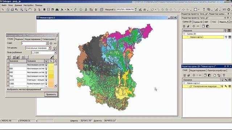Viewport: 232px width, 130px height.
Task: Open the Файл menu
Action: coord(4,5)
